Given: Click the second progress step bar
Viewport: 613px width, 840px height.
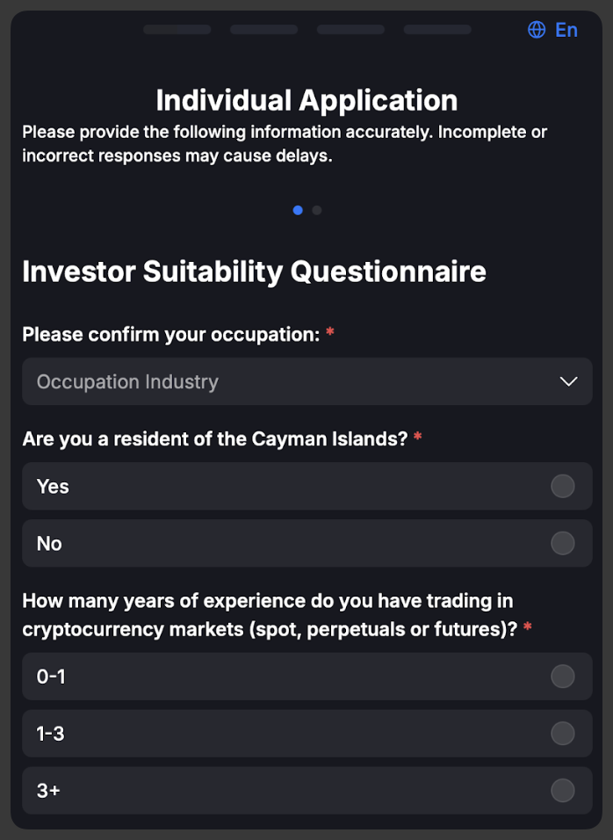Looking at the screenshot, I should coord(264,30).
